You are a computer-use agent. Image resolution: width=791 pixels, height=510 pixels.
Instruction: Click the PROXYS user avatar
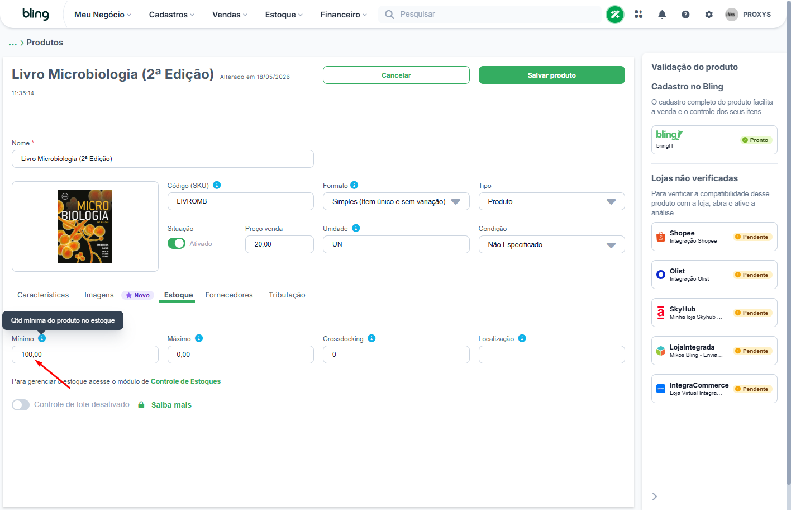tap(732, 15)
